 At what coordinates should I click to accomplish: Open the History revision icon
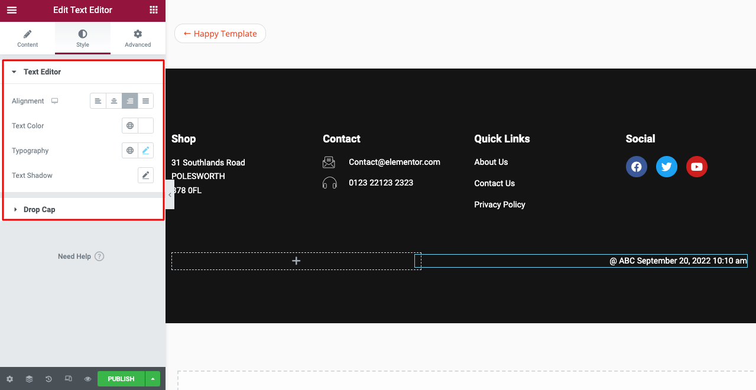48,378
